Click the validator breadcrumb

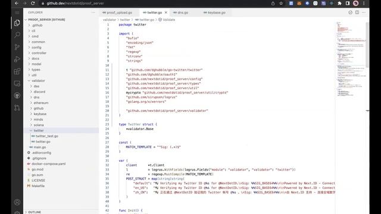click(110, 20)
